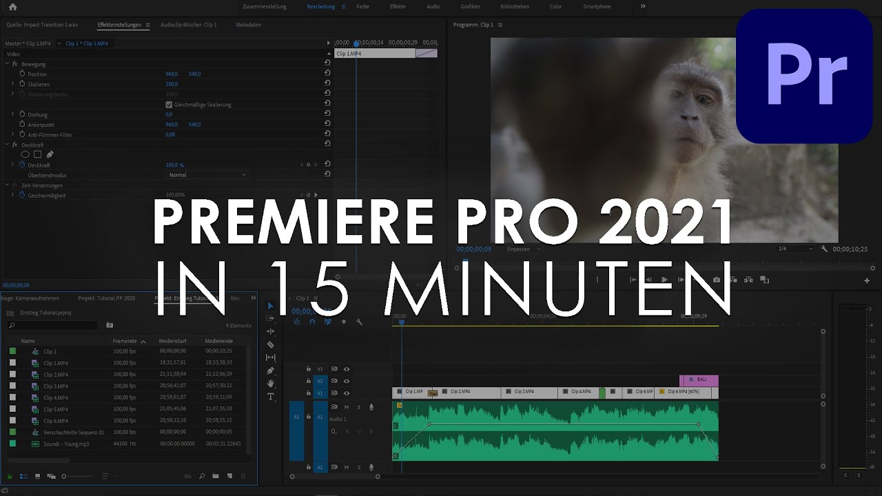Select the Razor tool
Viewport: 882px width, 496px height.
270,344
